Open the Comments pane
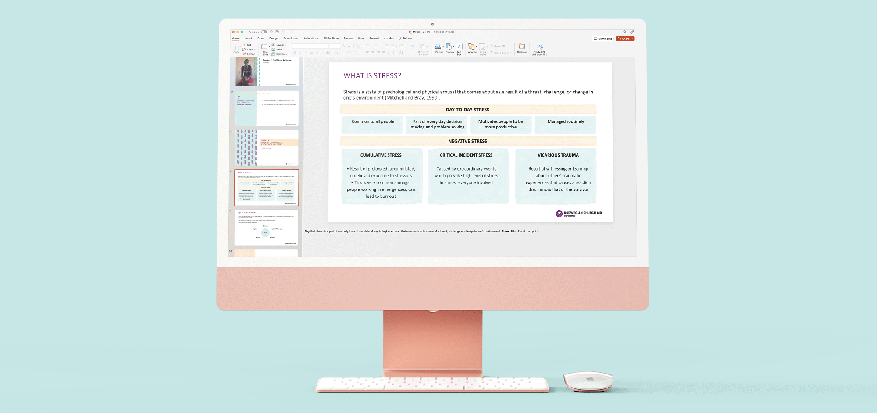877x413 pixels. click(602, 39)
